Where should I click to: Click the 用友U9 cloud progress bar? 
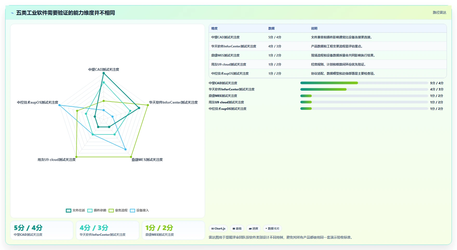(x=364, y=102)
